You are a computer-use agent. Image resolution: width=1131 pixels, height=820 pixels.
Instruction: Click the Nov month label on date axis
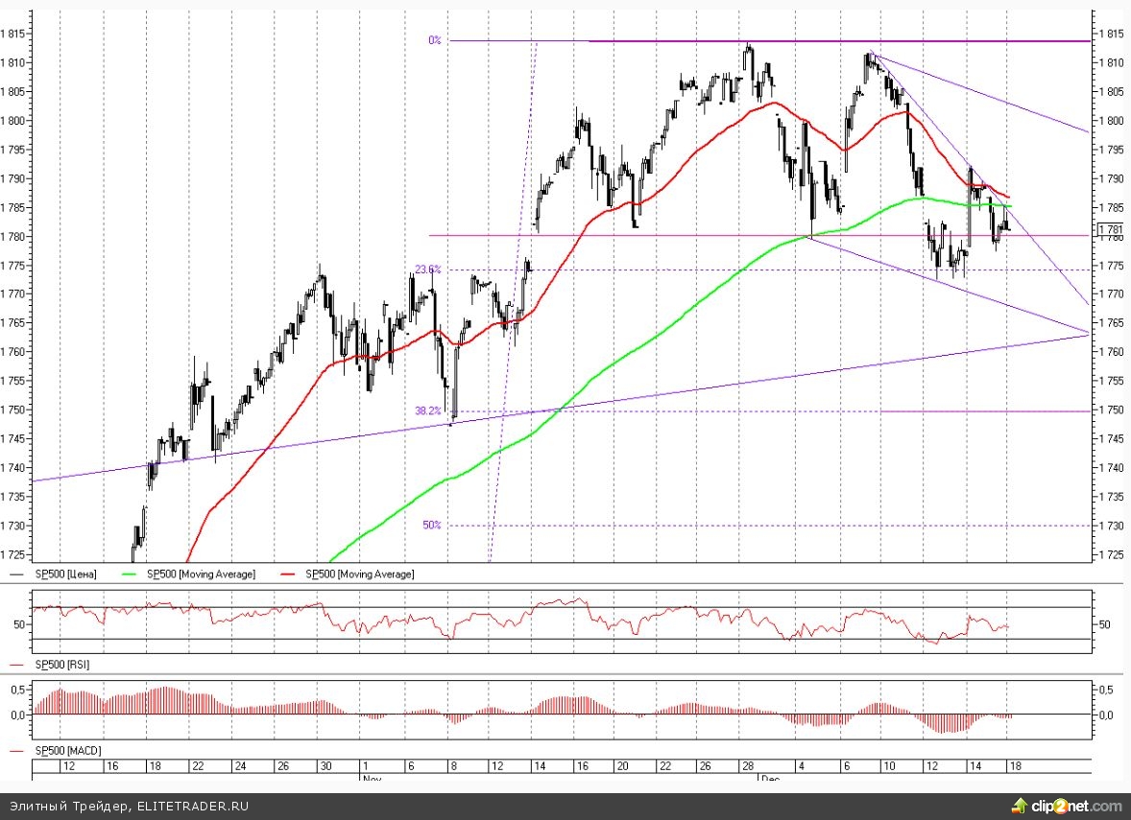[x=372, y=778]
